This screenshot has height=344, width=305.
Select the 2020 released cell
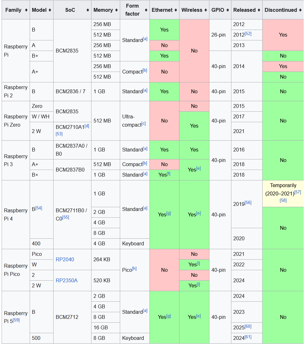(x=247, y=238)
